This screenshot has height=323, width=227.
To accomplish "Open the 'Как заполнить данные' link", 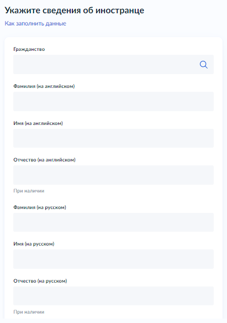I will [35, 23].
